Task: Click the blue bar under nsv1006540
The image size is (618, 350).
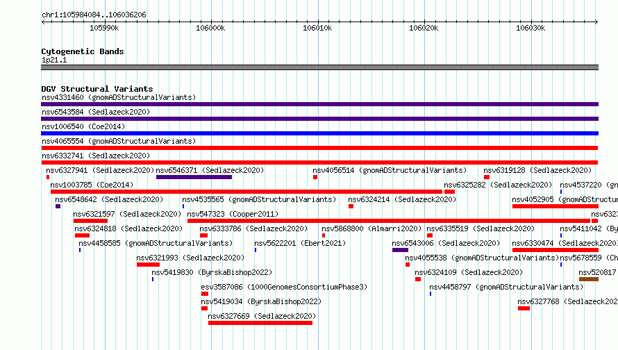Action: click(319, 133)
